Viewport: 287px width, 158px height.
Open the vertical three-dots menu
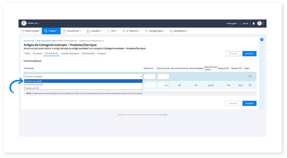coord(263,23)
